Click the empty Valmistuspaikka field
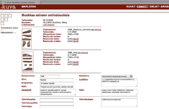The height and width of the screenshot is (109, 169). click(57, 103)
